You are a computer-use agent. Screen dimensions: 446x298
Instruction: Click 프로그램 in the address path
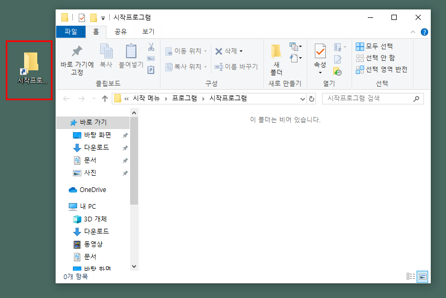(184, 99)
